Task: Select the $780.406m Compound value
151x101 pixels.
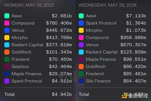Action: pos(59,23)
